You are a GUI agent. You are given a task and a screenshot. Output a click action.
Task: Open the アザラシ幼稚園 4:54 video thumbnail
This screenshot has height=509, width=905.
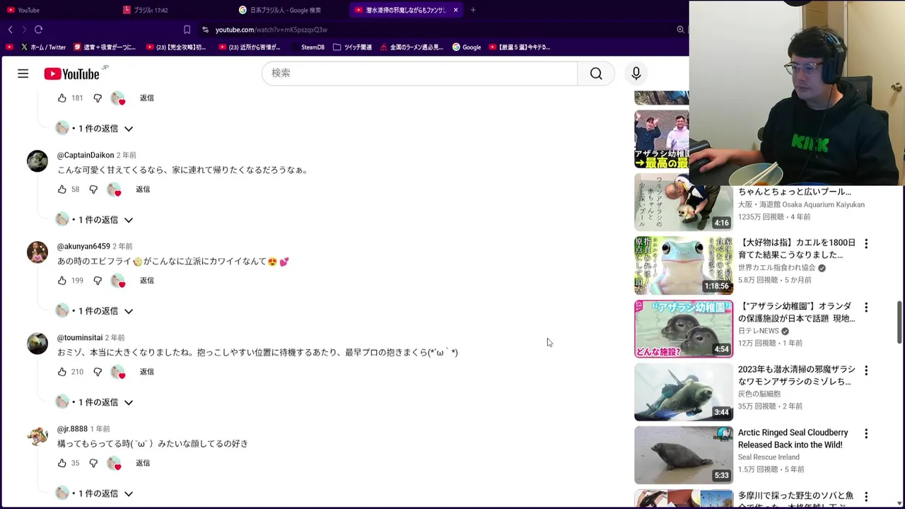tap(683, 329)
